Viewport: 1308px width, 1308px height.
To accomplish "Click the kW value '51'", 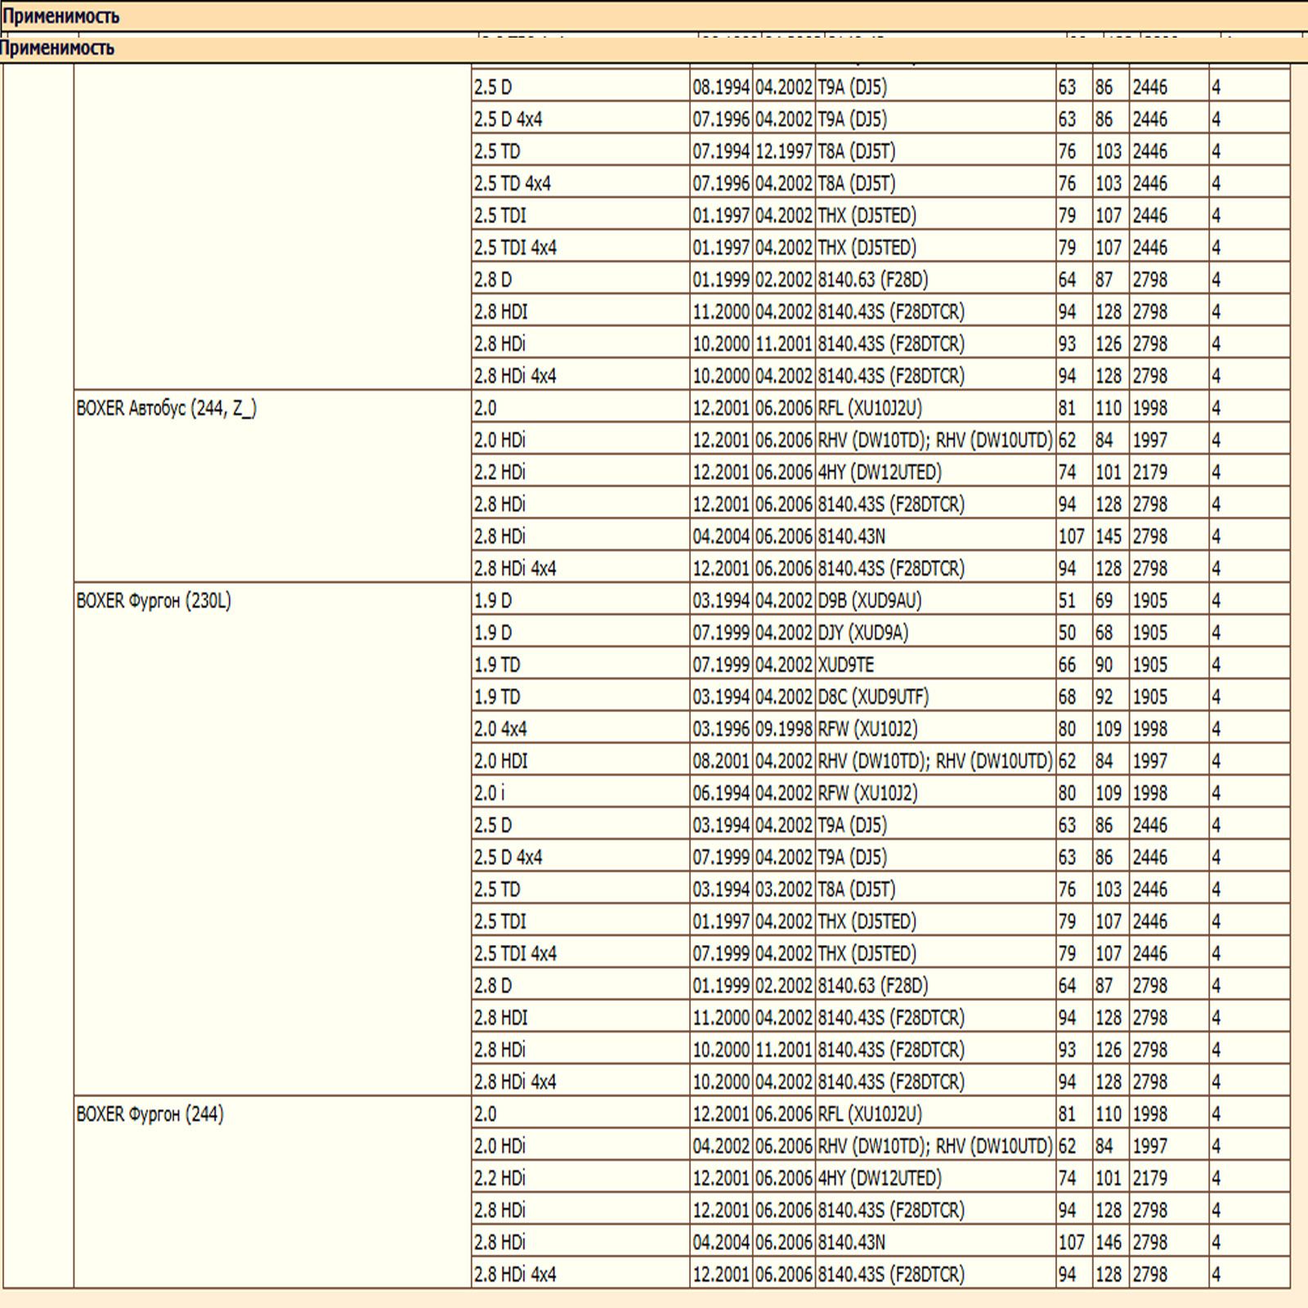I will point(1067,601).
